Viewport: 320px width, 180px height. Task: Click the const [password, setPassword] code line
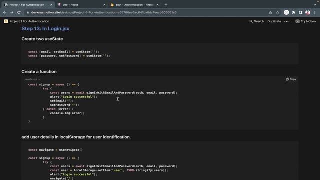click(69, 56)
